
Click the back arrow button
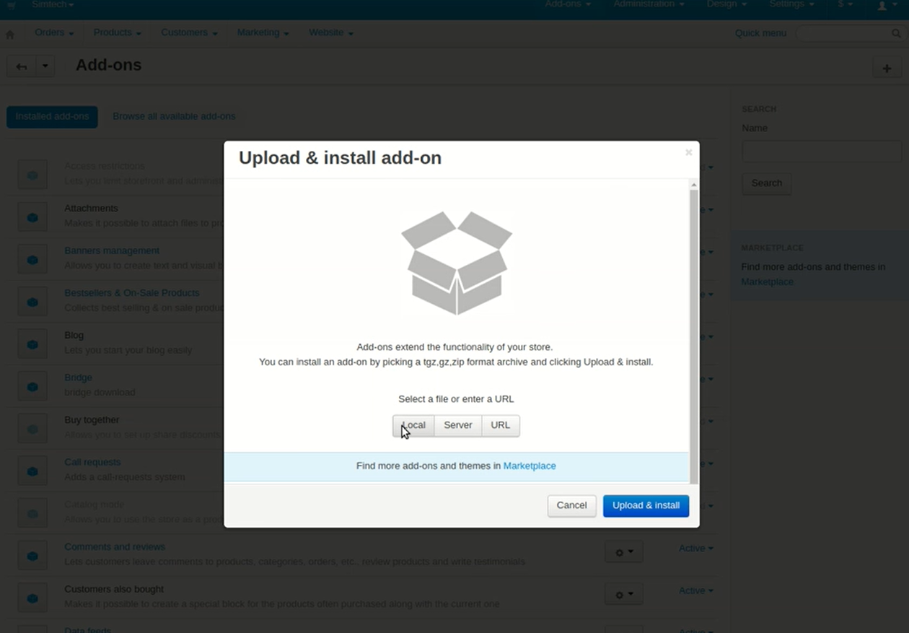21,66
